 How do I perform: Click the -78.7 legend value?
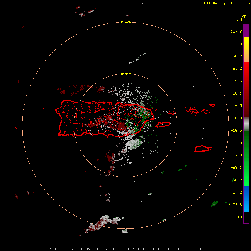236,180
